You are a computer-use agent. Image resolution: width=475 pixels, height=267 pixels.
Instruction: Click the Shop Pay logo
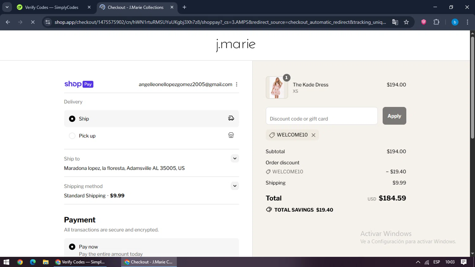click(x=79, y=84)
